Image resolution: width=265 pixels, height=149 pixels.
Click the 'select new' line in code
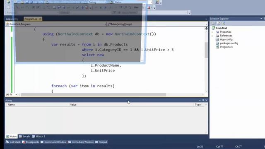(x=93, y=55)
